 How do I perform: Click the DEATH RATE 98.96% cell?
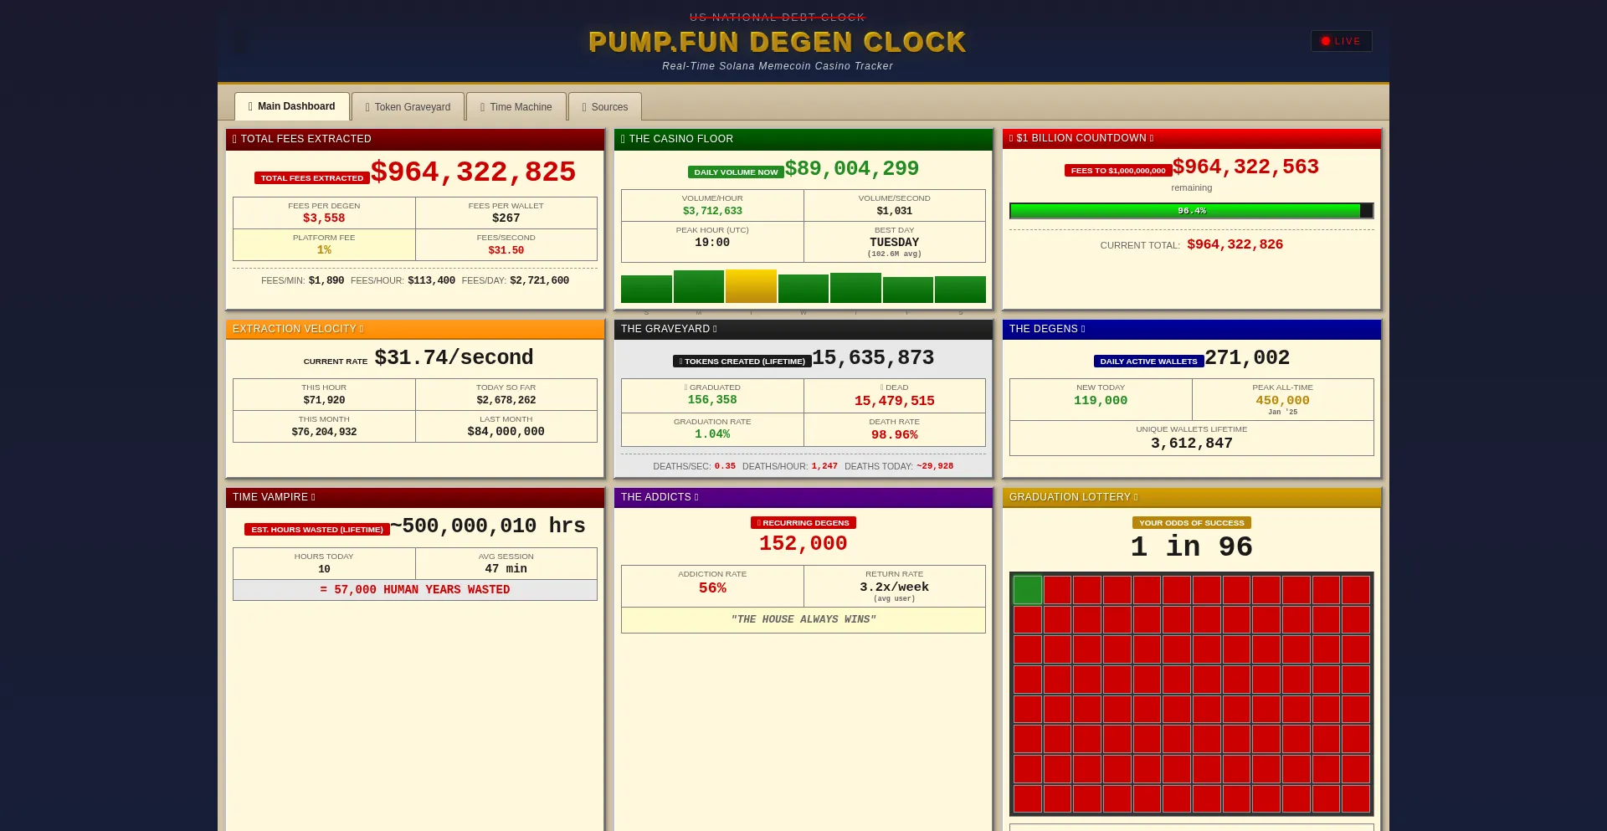click(895, 429)
